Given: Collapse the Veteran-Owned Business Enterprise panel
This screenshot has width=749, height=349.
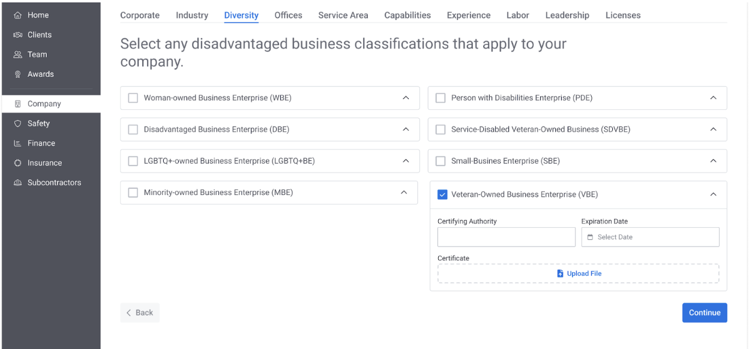Looking at the screenshot, I should pos(713,194).
